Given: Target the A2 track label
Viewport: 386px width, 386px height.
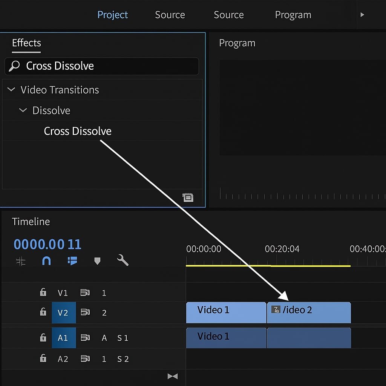Looking at the screenshot, I should (63, 359).
